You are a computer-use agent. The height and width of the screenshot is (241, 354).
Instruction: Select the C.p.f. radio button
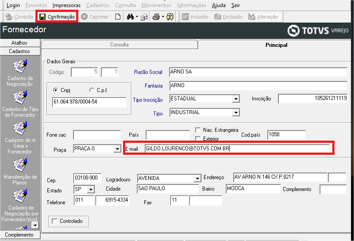click(92, 90)
